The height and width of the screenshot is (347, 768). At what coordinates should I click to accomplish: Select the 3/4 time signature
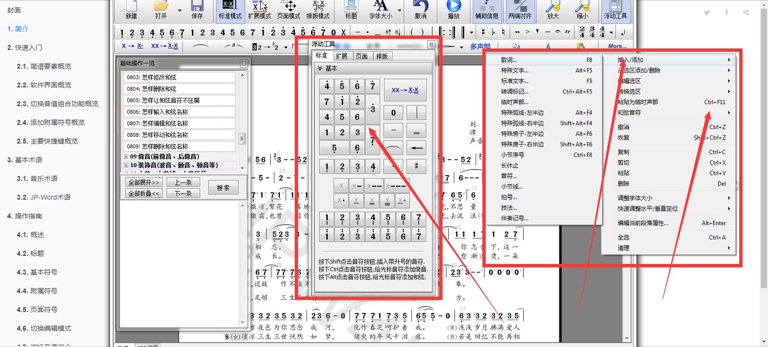[592, 32]
